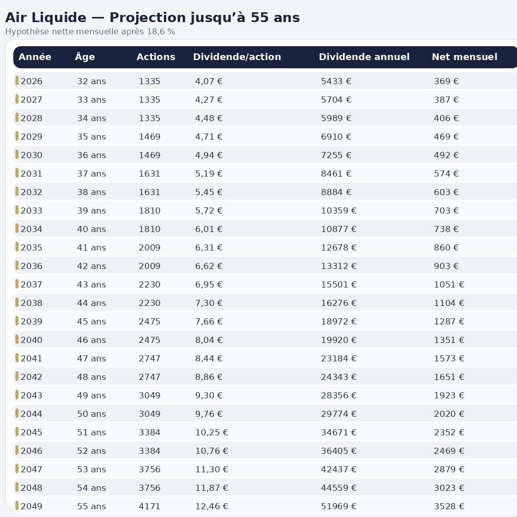517x517 pixels.
Task: Sort by the Année column header
Action: (x=35, y=57)
